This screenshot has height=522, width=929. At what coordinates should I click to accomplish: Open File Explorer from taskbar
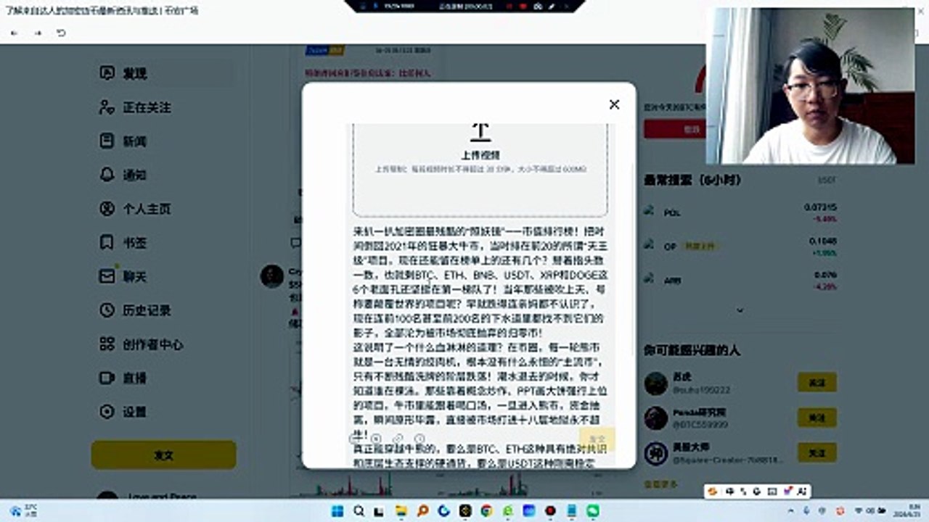coord(401,511)
